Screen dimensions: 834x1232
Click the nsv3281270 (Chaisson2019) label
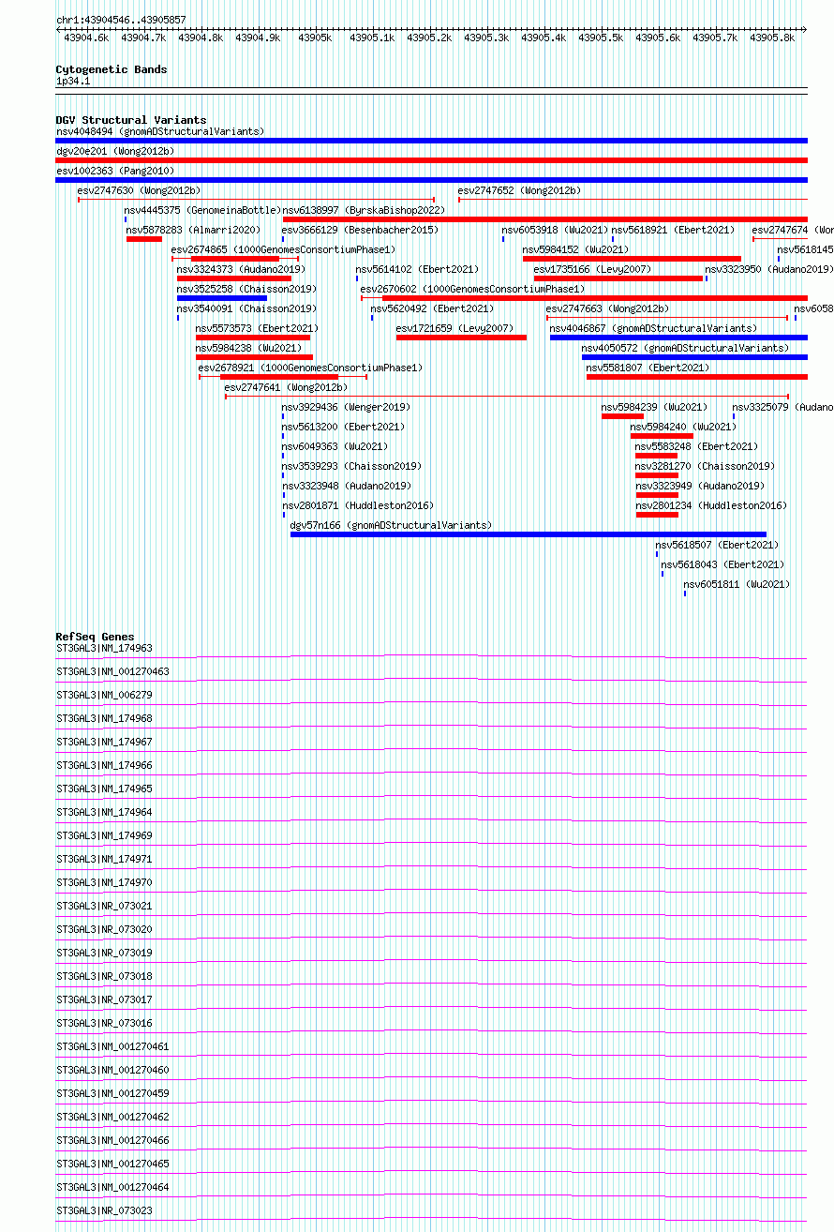(x=705, y=466)
